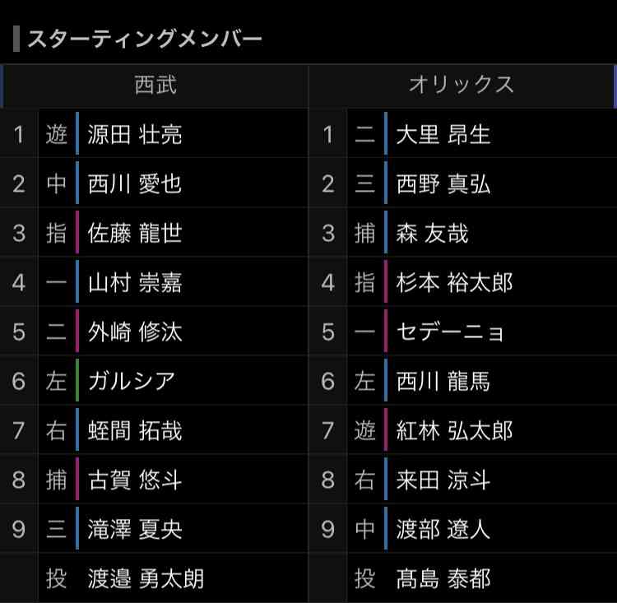
Task: Open 西野 真弘 player page
Action: (x=443, y=183)
